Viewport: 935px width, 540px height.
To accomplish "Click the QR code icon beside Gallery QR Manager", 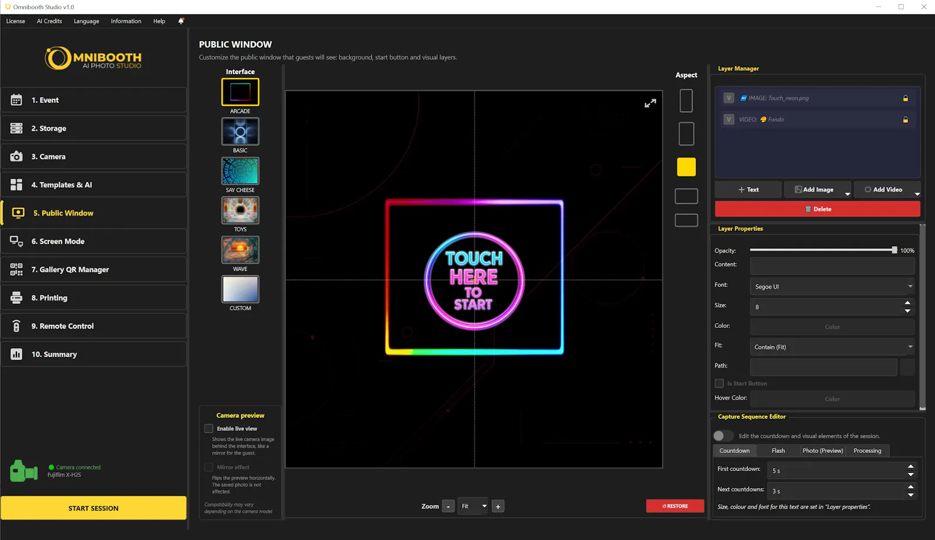I will pyautogui.click(x=16, y=269).
